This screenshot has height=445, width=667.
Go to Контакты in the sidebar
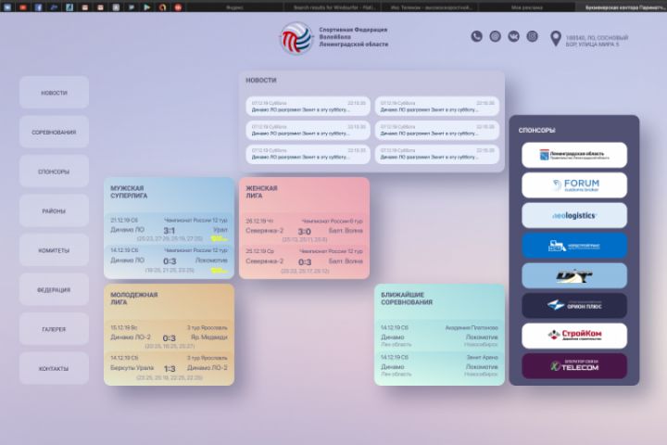[x=54, y=368]
